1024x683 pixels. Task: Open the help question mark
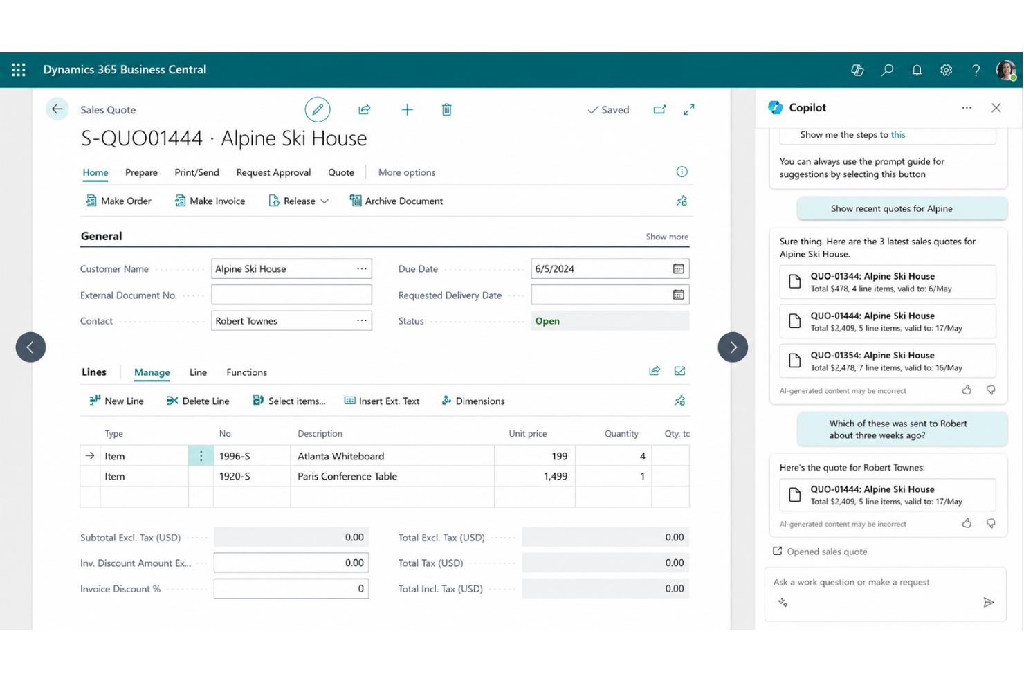[976, 70]
